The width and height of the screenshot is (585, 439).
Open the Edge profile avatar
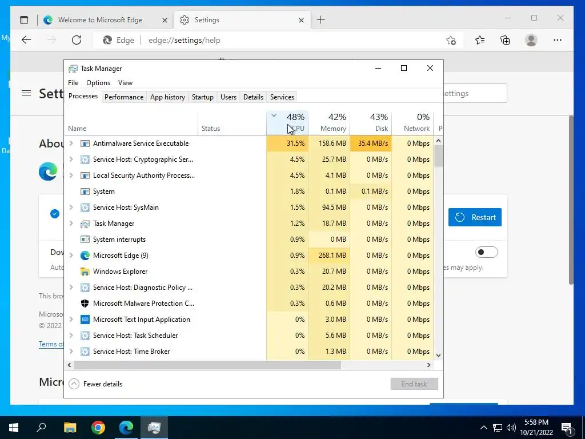(x=531, y=40)
